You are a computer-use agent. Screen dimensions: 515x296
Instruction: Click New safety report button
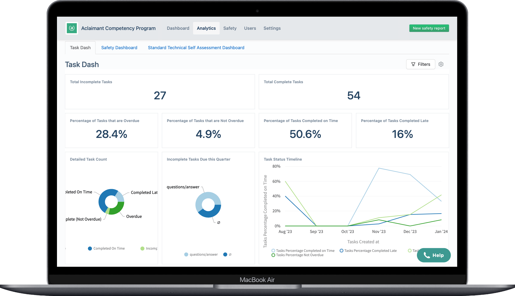click(429, 28)
